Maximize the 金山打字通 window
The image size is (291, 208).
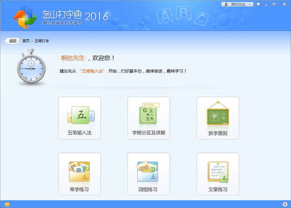coord(274,4)
